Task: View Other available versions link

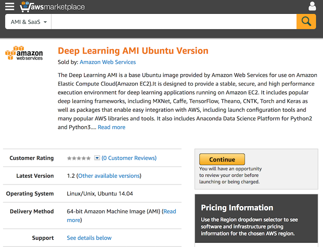Action: pyautogui.click(x=109, y=176)
